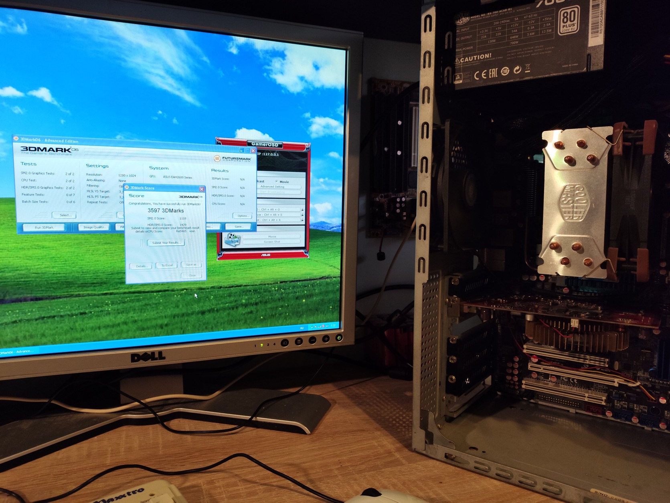Click the 'HLSL VS Target:' settings label

point(98,191)
